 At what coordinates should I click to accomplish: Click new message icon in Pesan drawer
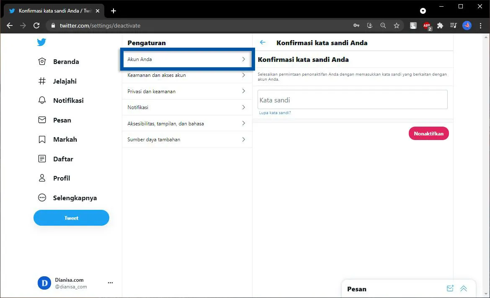click(x=450, y=288)
